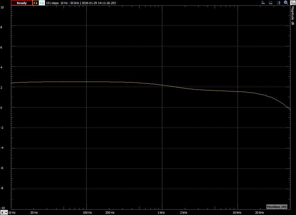Expand the X axis dropdown arrow

point(6,213)
